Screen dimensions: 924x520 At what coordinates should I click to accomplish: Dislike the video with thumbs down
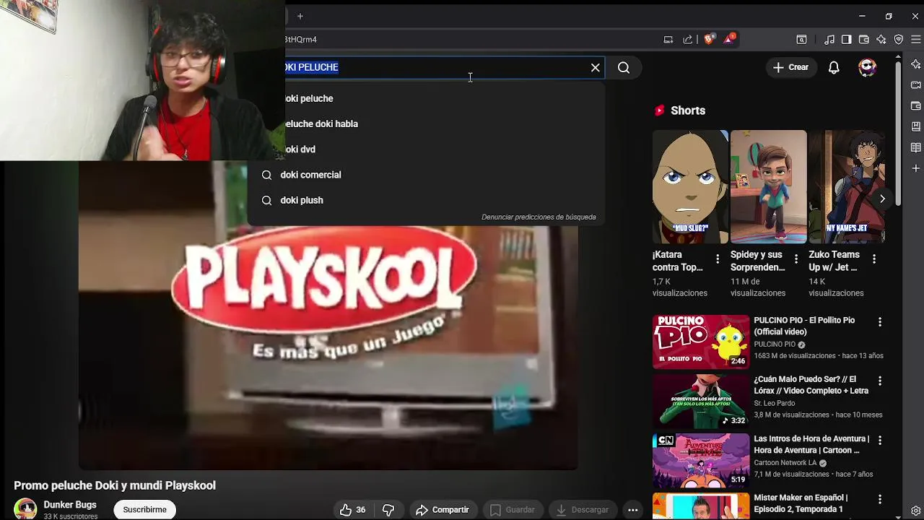pos(388,510)
